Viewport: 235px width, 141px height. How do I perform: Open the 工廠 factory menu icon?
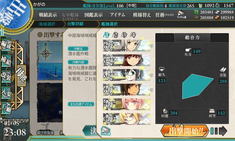pos(6,108)
